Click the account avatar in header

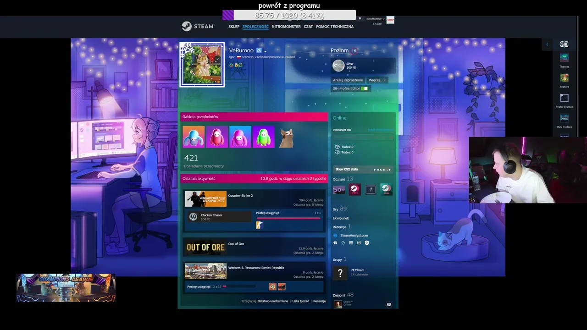click(x=390, y=20)
